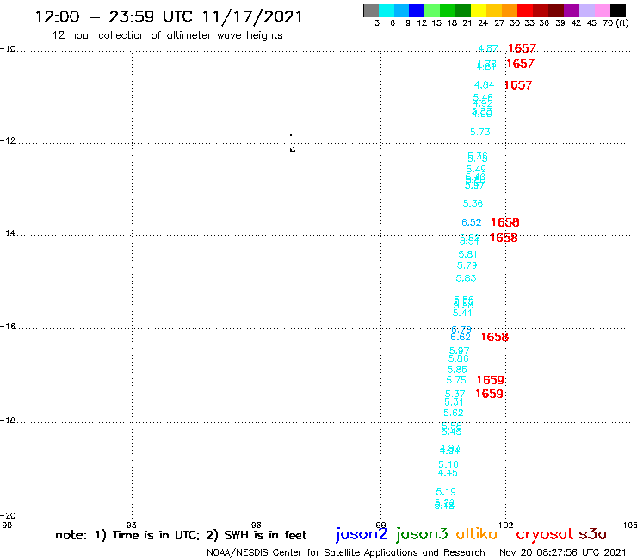
Task: Click the lavender swatch in the color scale
Action: coord(586,10)
